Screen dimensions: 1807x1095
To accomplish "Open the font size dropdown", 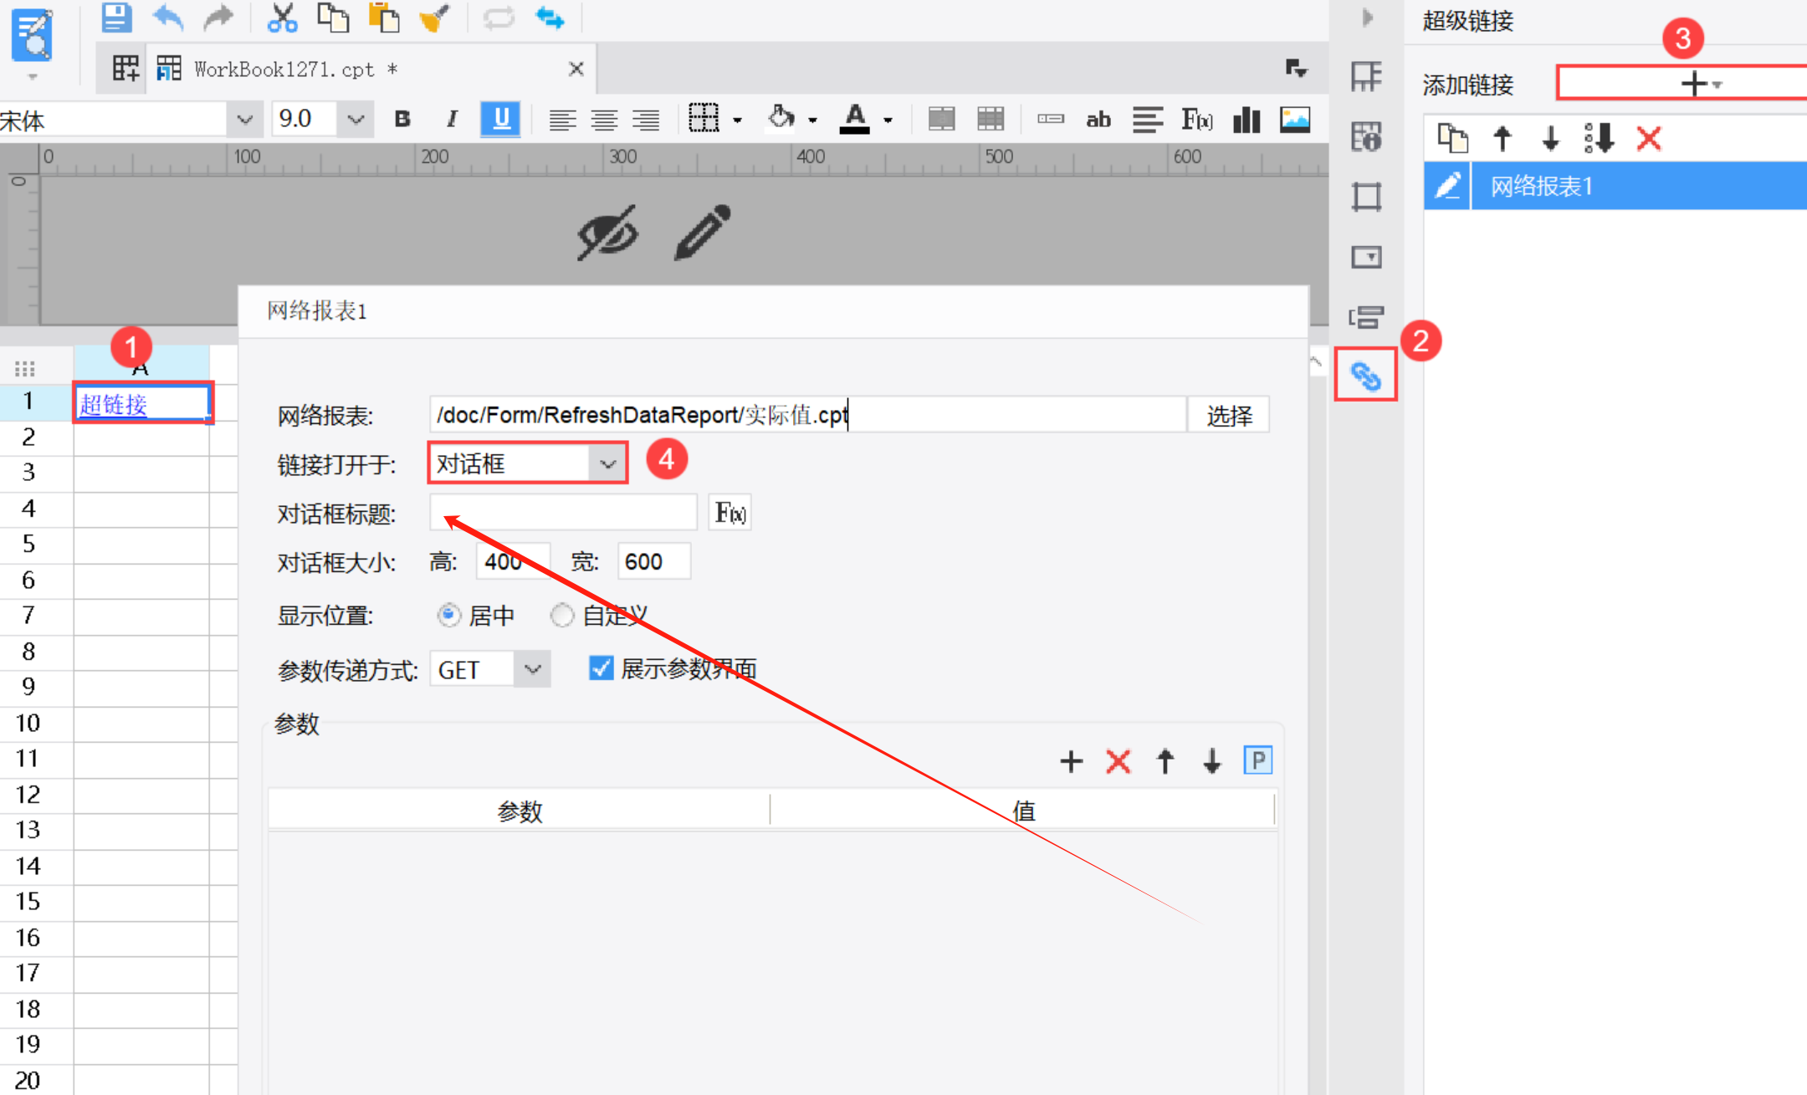I will click(356, 120).
